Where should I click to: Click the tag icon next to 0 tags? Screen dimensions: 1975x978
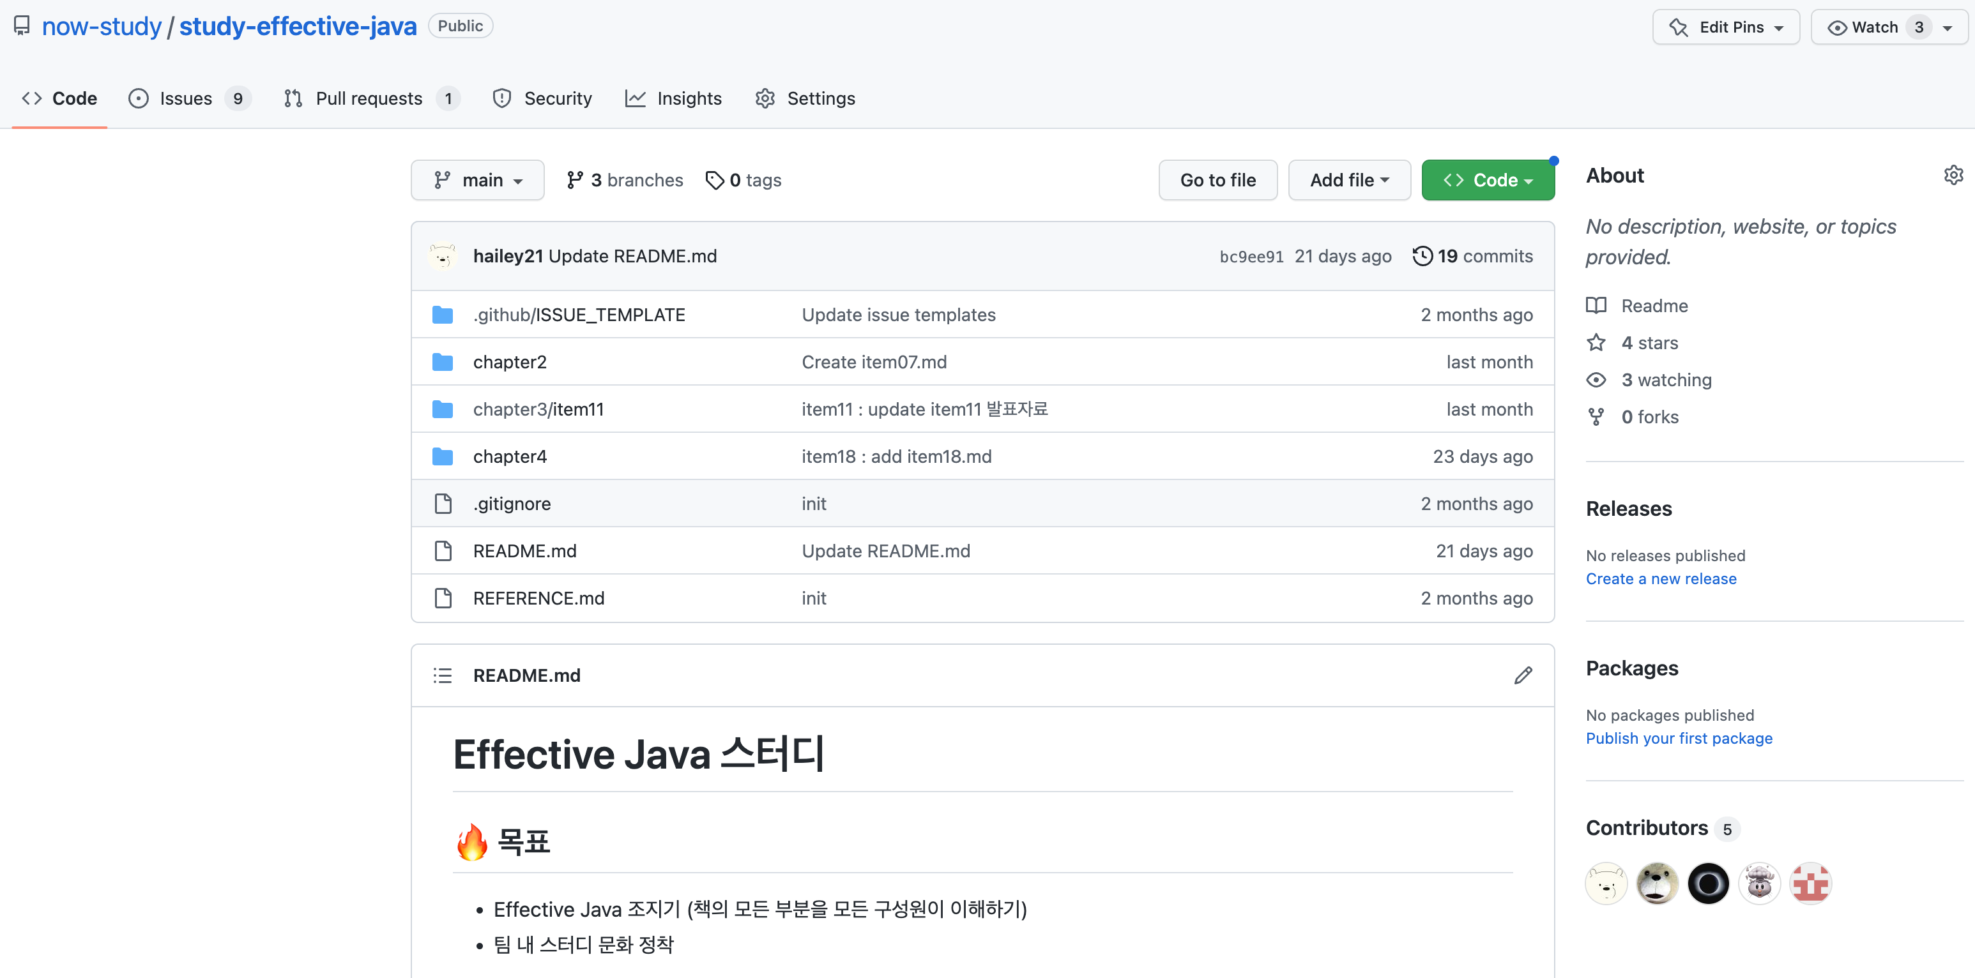[713, 180]
